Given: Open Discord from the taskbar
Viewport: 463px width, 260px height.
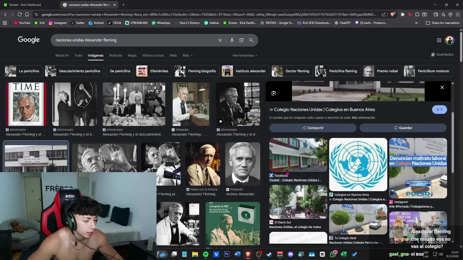Looking at the screenshot, I should point(290,254).
